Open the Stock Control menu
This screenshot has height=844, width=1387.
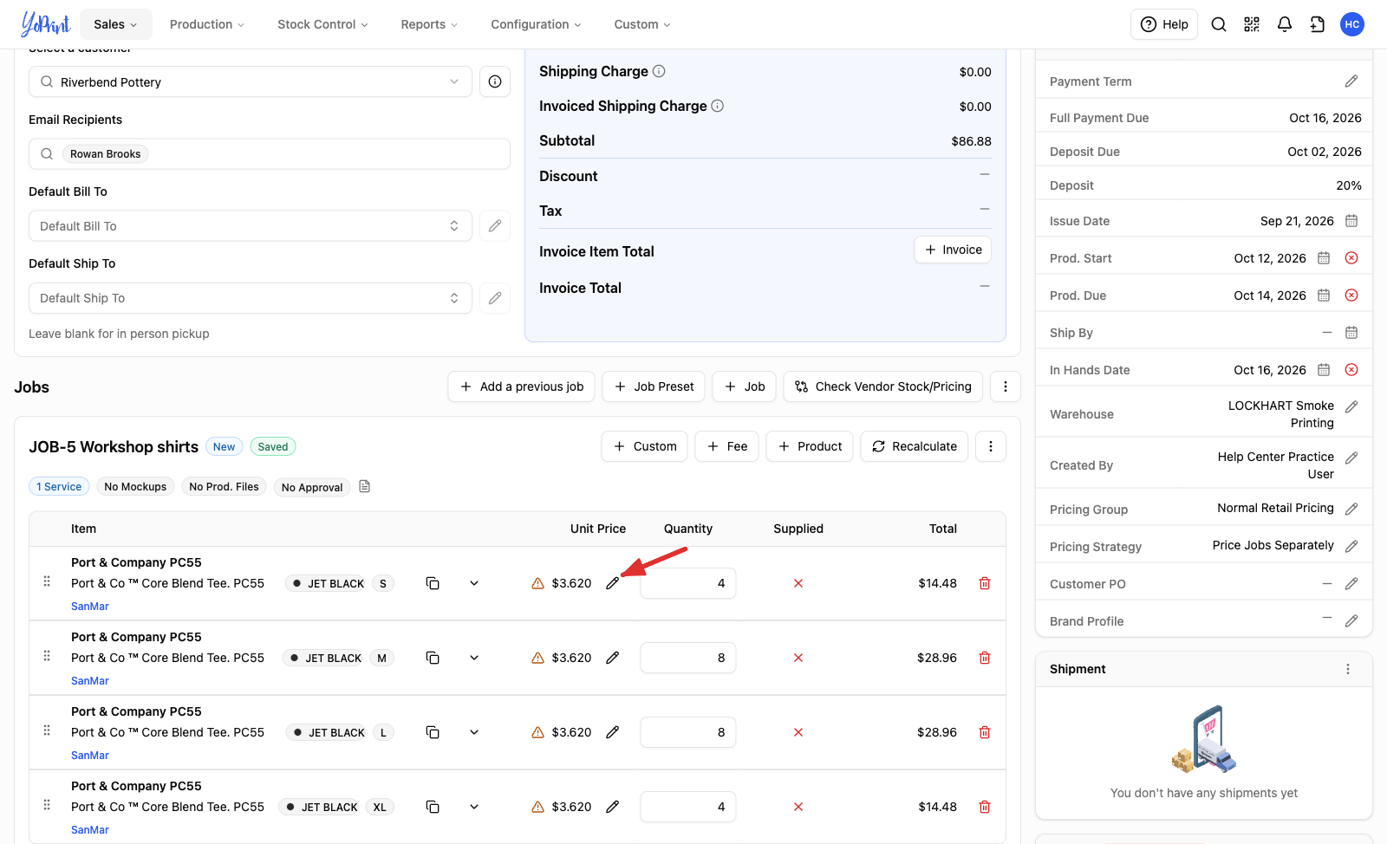click(322, 24)
